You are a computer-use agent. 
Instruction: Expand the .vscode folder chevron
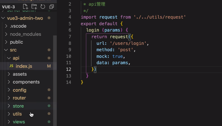6,26
